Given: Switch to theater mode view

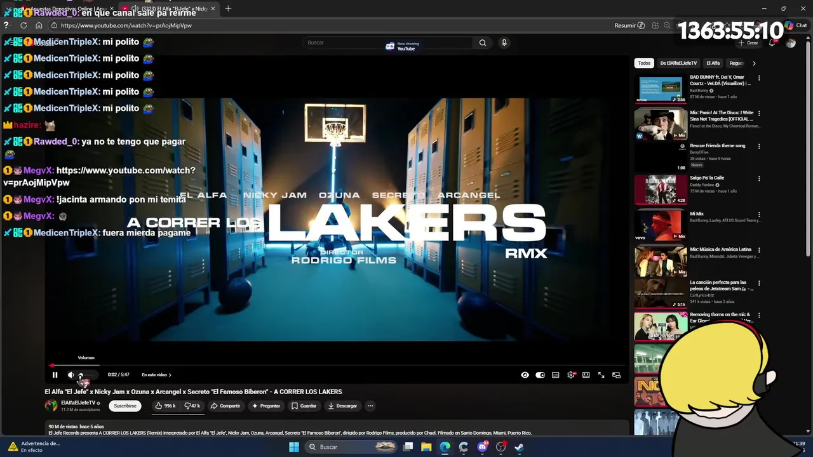Looking at the screenshot, I should pyautogui.click(x=586, y=375).
